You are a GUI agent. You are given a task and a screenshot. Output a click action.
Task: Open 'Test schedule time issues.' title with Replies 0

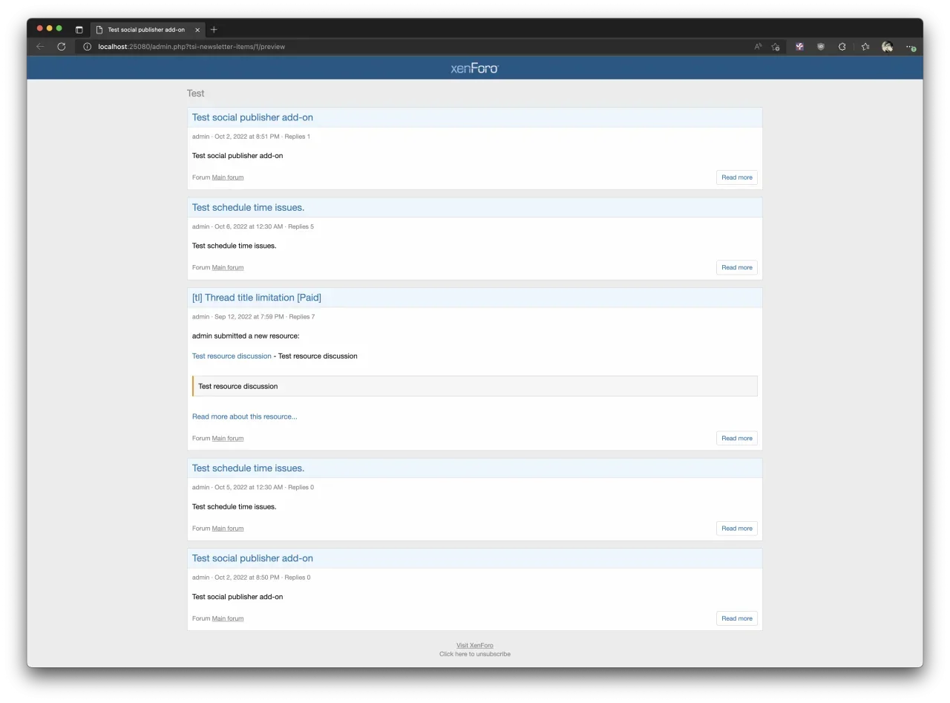[x=248, y=468]
